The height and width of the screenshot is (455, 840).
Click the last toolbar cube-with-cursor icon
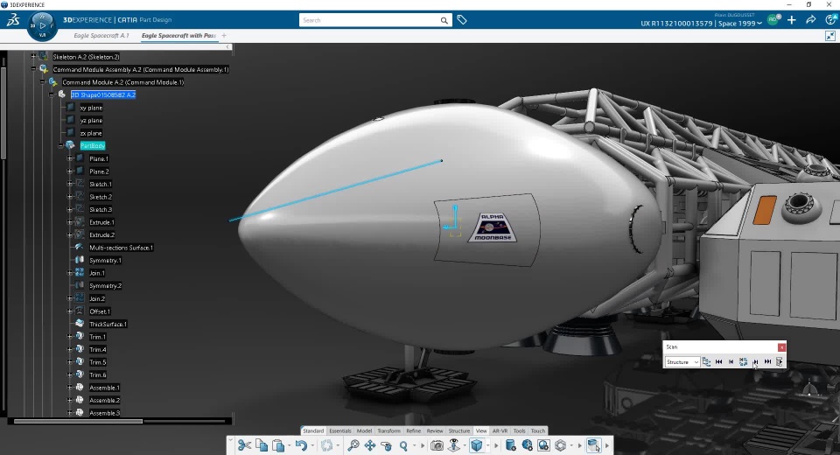pos(593,444)
